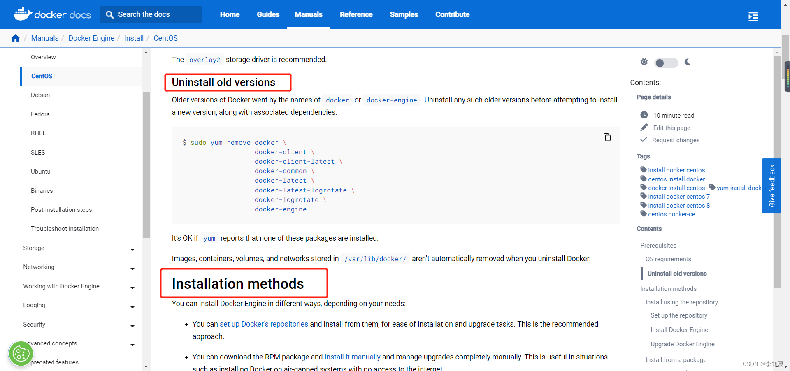This screenshot has height=371, width=790.
Task: Open the install docker centos 7 tag
Action: 679,197
